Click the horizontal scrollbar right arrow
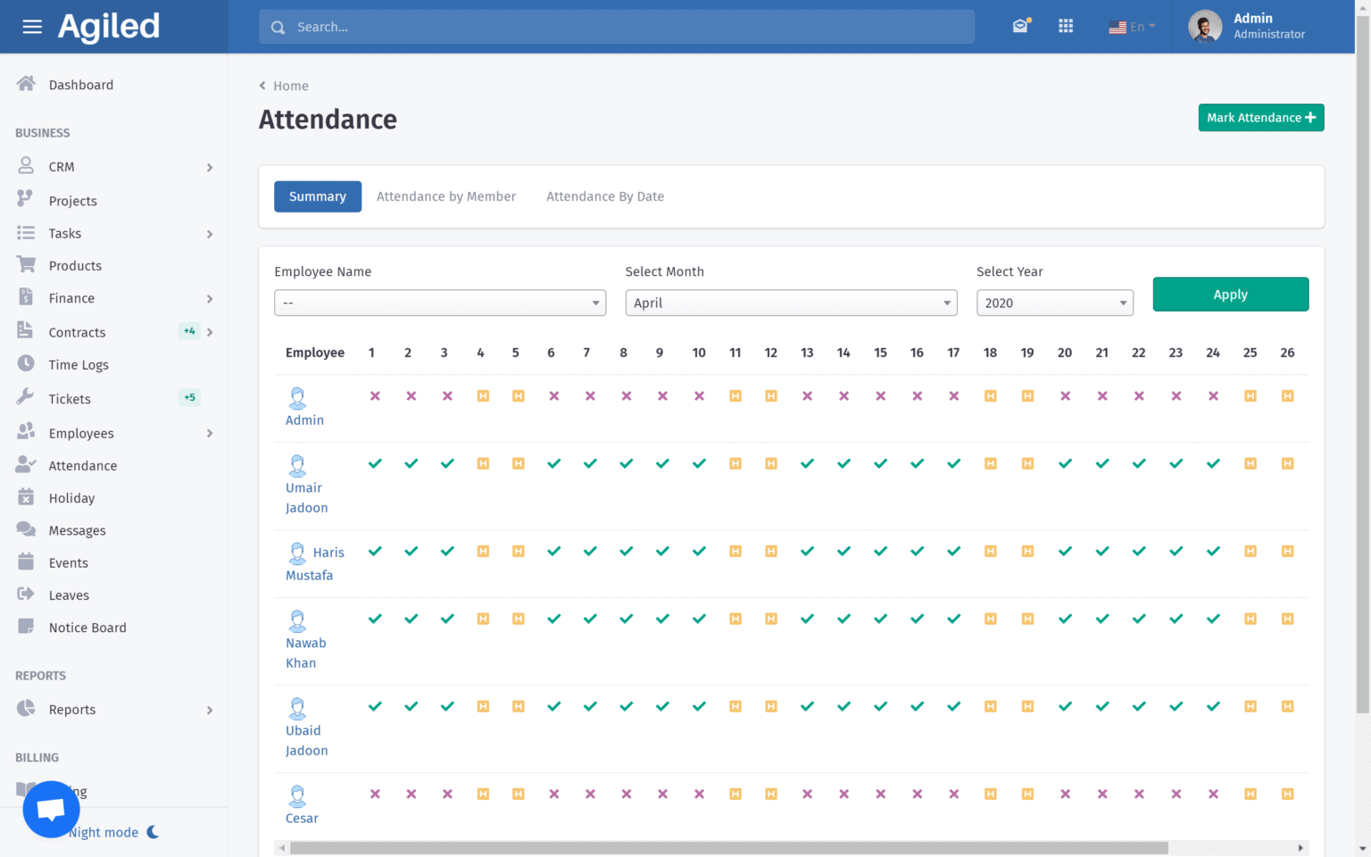The height and width of the screenshot is (857, 1371). [x=1300, y=848]
